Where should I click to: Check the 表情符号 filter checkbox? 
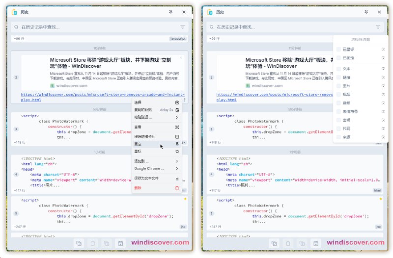338,111
